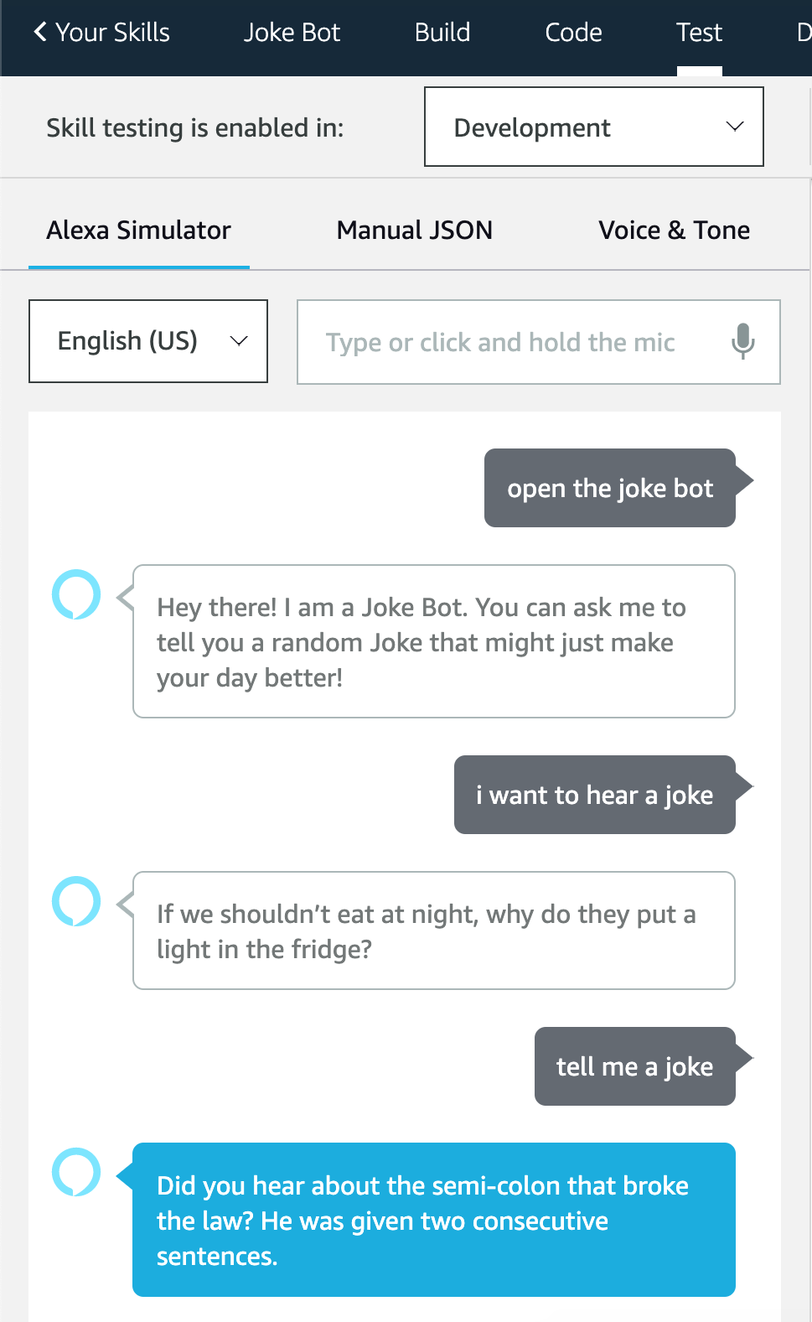Open the Build section in the top navigation
Screen dimensions: 812x1322
442,32
